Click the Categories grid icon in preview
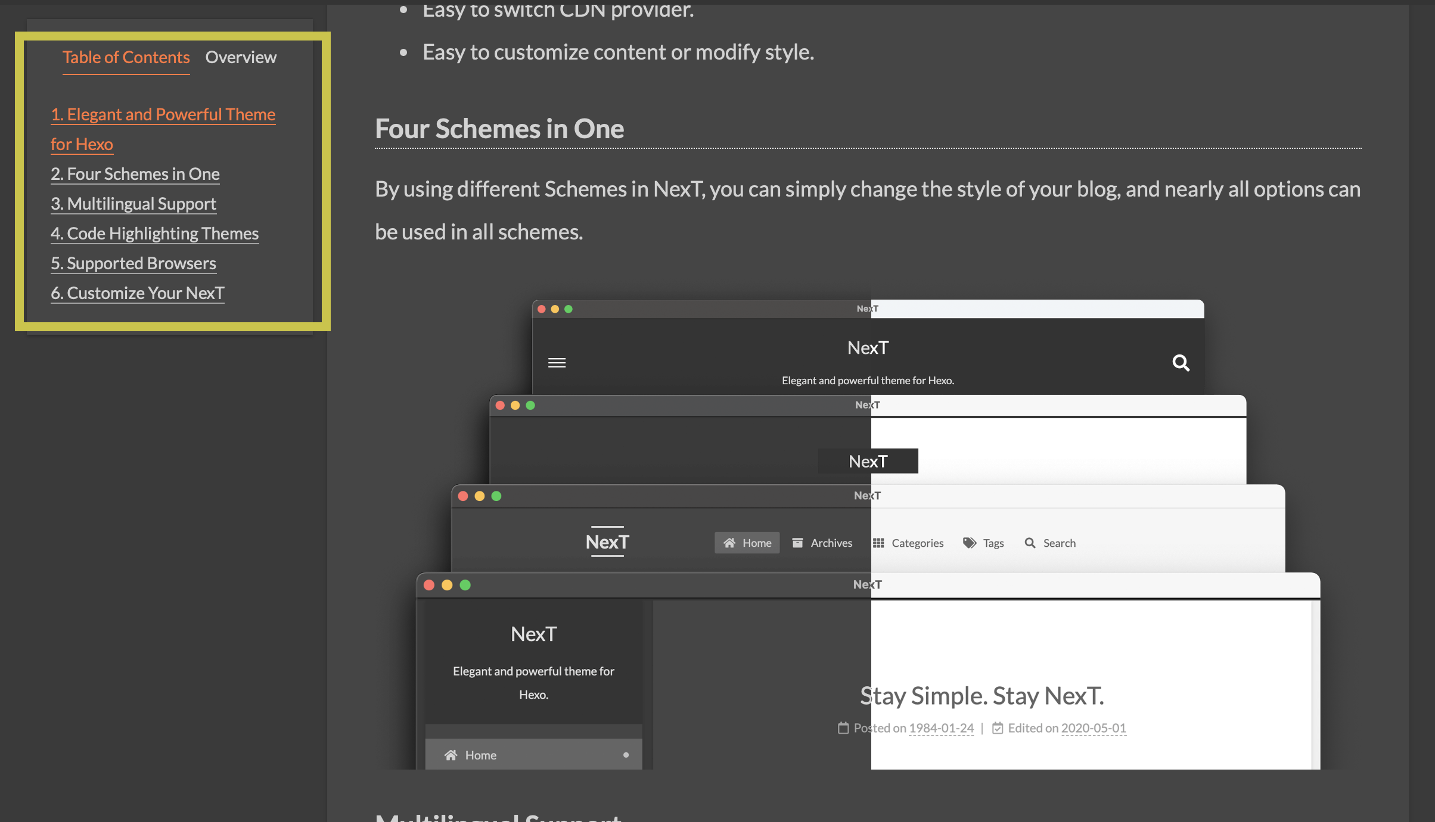 (878, 543)
